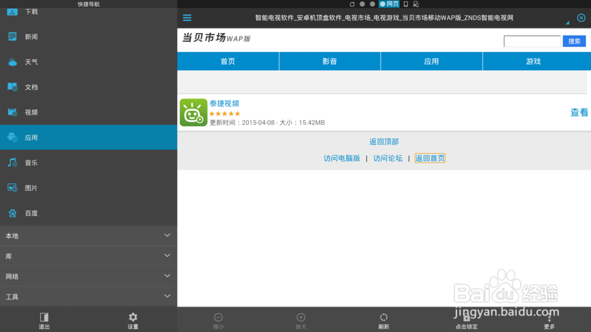Open the 天气 weather shortcut
Viewport: 591px width, 332px height.
point(89,62)
